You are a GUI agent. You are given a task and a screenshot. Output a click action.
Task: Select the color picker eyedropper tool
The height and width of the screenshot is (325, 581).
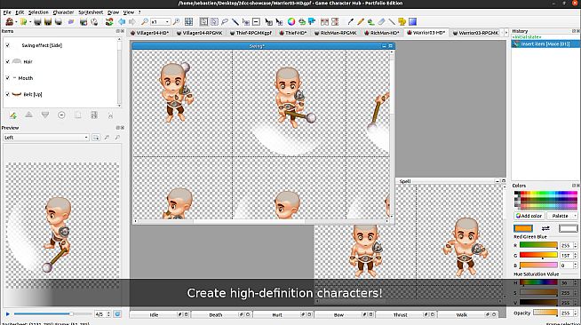(350, 22)
